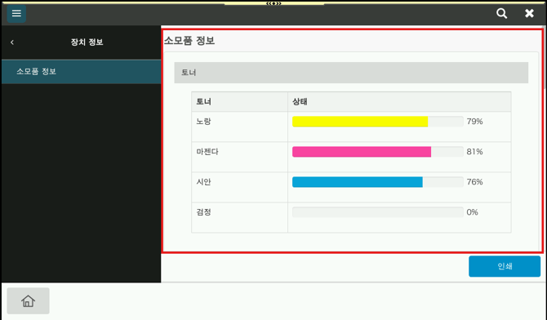
Task: Tap the home icon button
Action: [x=29, y=300]
